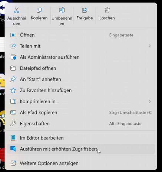Image resolution: width=162 pixels, height=172 pixels.
Task: Select Als Pfad kopieren entry
Action: click(x=81, y=113)
